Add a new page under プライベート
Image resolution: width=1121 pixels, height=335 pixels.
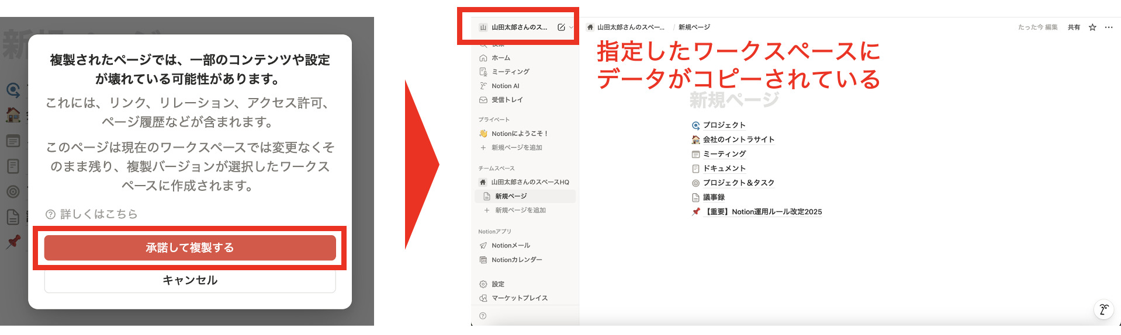(x=525, y=148)
